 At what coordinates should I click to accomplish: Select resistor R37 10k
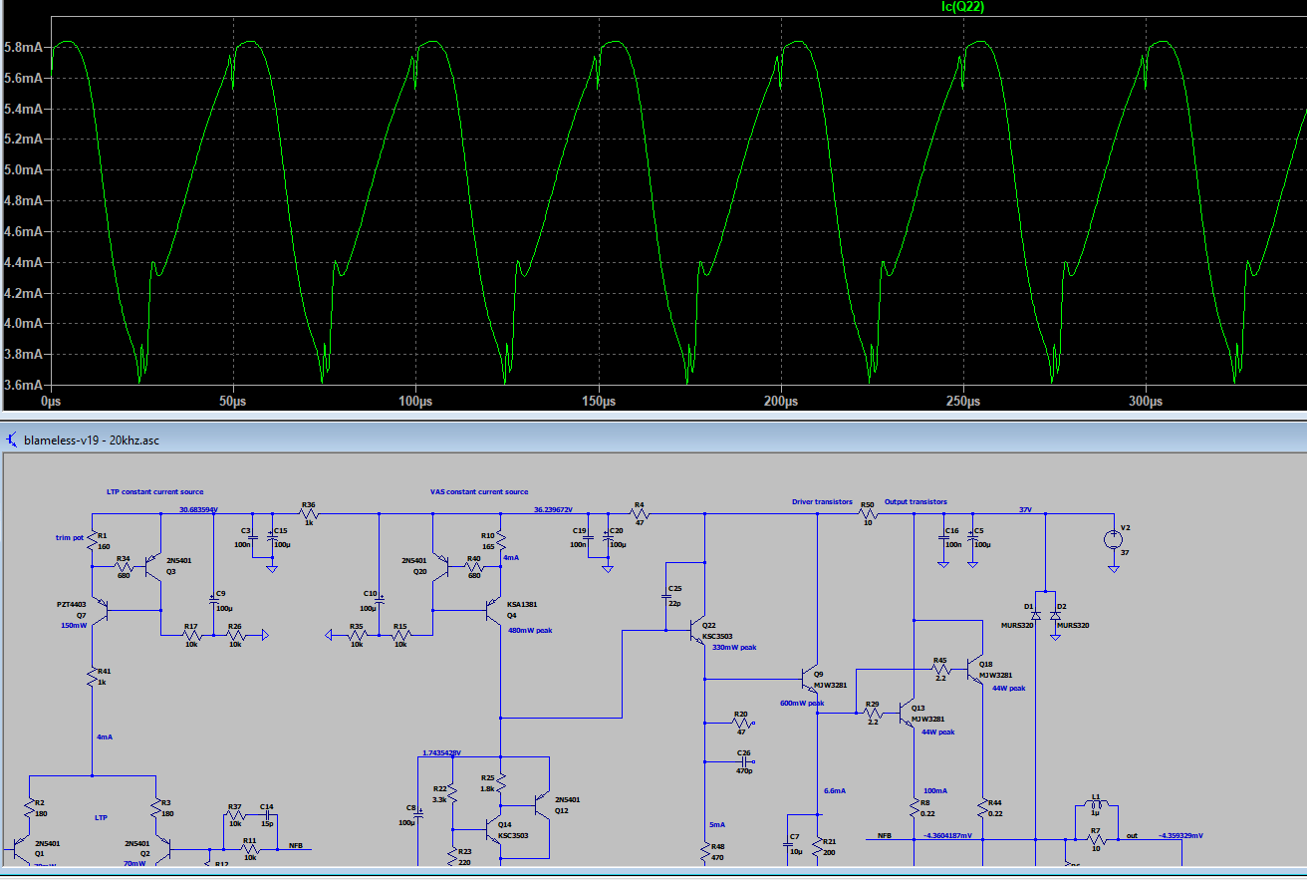[x=235, y=815]
